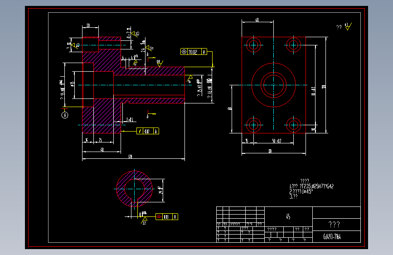
Task: Select the circled datum A marker
Action: (65, 115)
